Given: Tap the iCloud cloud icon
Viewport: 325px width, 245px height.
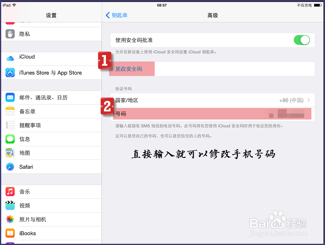Looking at the screenshot, I should point(10,59).
